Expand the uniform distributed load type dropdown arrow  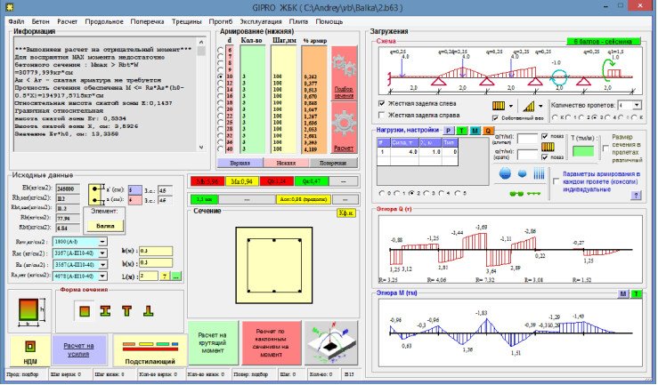pyautogui.click(x=511, y=106)
